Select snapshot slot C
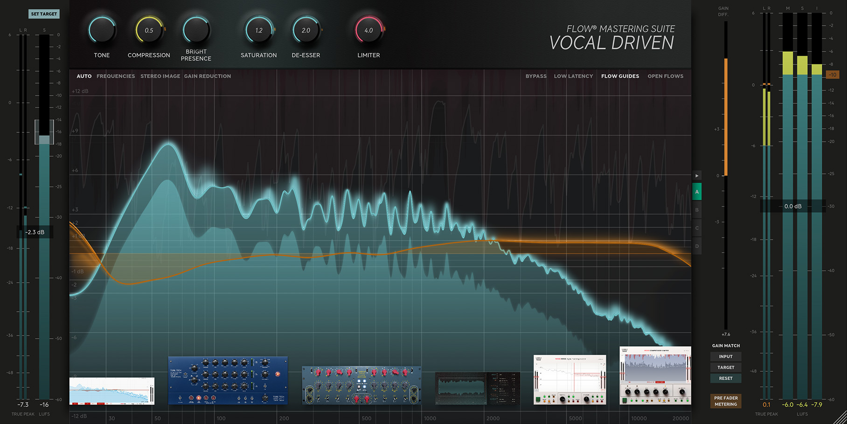The height and width of the screenshot is (424, 847). click(697, 228)
